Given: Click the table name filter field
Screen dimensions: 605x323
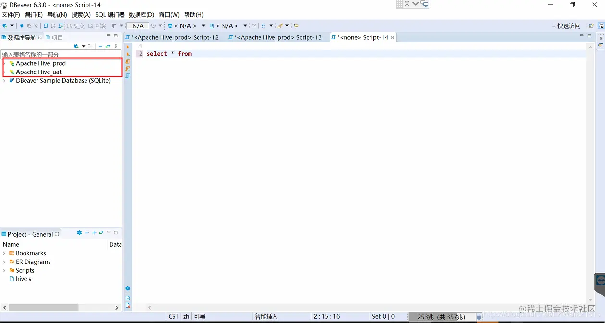Looking at the screenshot, I should pyautogui.click(x=61, y=55).
